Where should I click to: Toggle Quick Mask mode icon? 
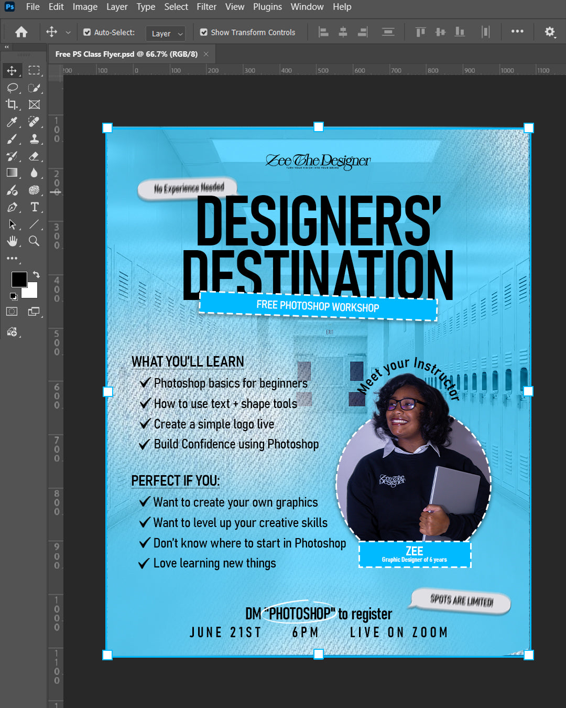coord(12,312)
